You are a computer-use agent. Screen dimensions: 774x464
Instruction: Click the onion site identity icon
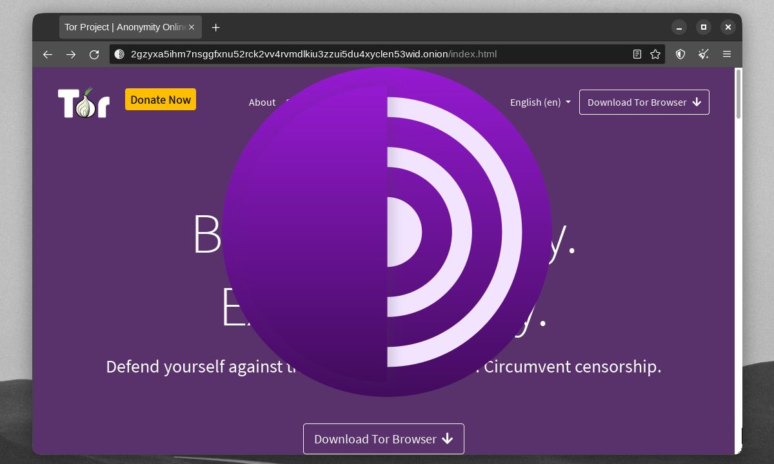119,54
